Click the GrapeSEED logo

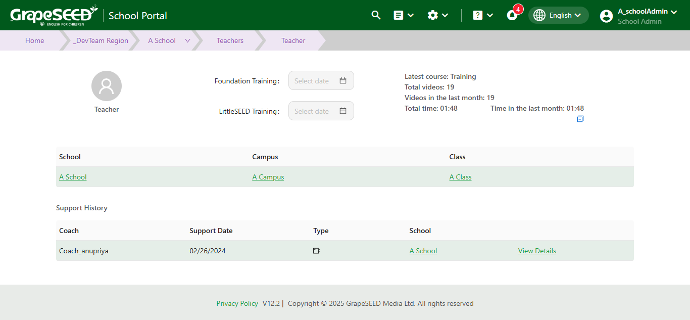point(54,15)
